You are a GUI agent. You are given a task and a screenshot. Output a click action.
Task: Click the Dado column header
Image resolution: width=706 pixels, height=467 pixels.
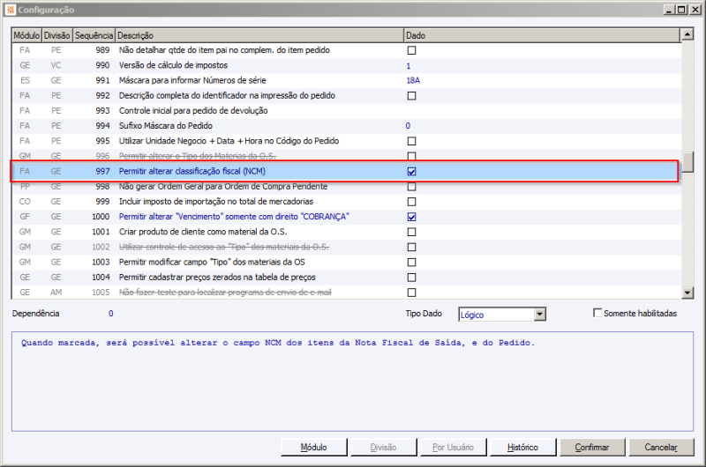click(541, 35)
